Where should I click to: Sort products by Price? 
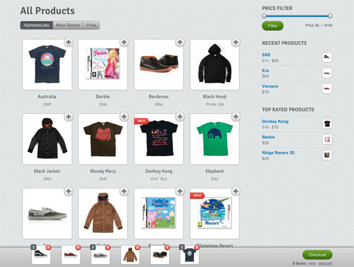[x=91, y=25]
